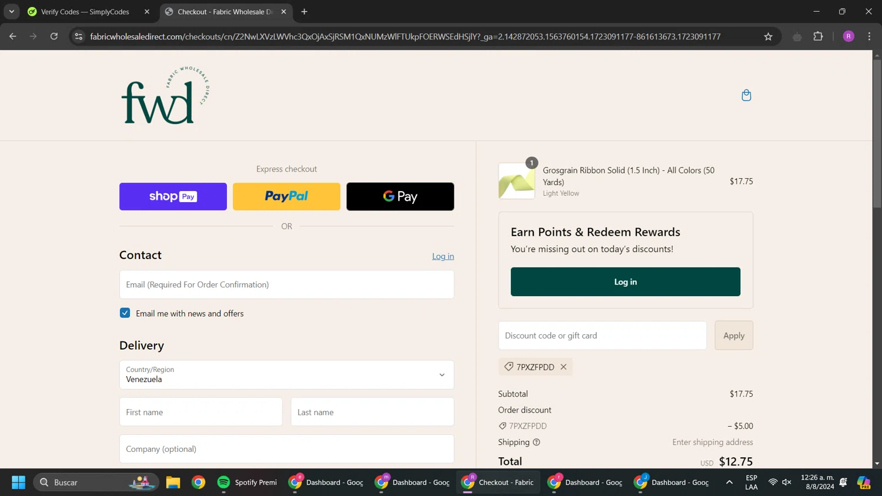Pay with Shop Pay
Image resolution: width=882 pixels, height=496 pixels.
tap(173, 196)
